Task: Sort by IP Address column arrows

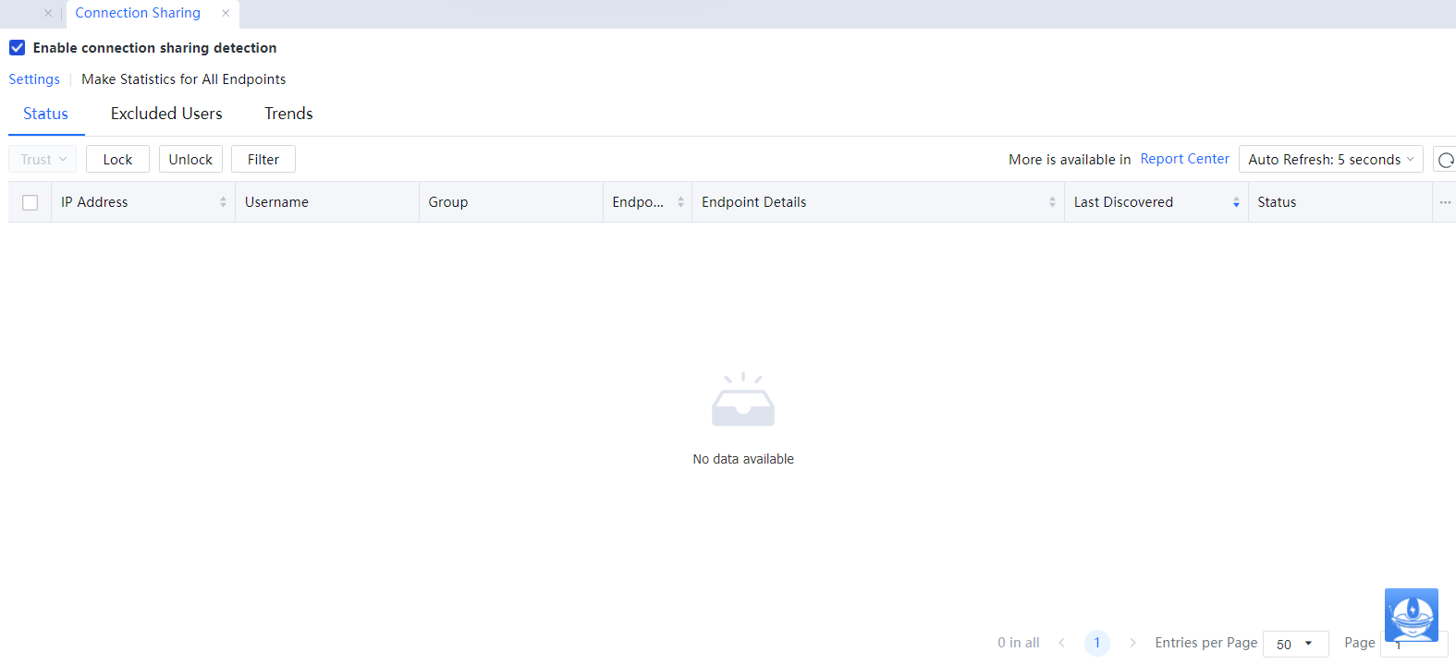Action: [223, 202]
